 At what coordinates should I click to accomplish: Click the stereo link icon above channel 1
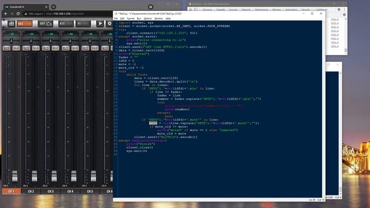[12, 34]
